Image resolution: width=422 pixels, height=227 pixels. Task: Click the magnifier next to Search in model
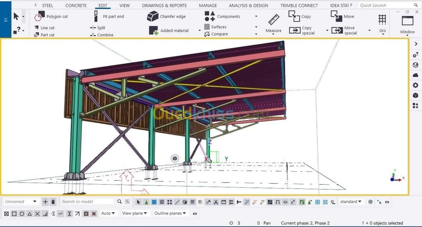(x=120, y=202)
